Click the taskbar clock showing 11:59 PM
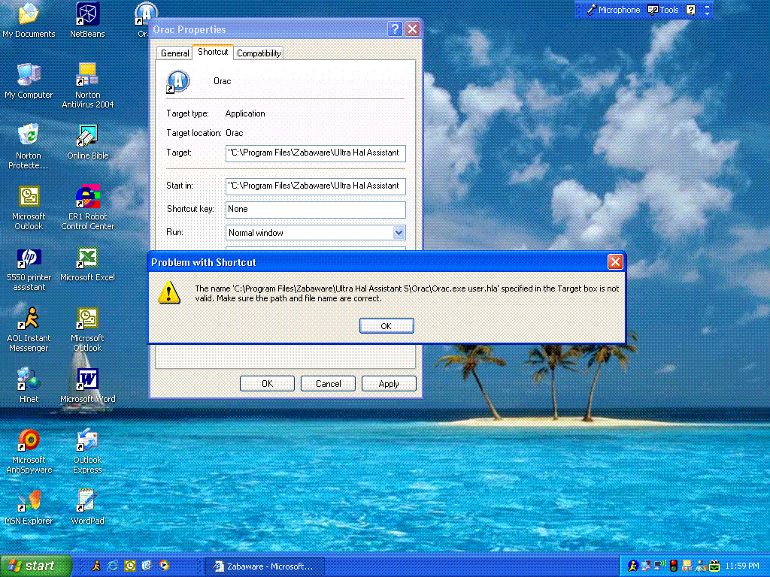The height and width of the screenshot is (577, 770). [742, 566]
